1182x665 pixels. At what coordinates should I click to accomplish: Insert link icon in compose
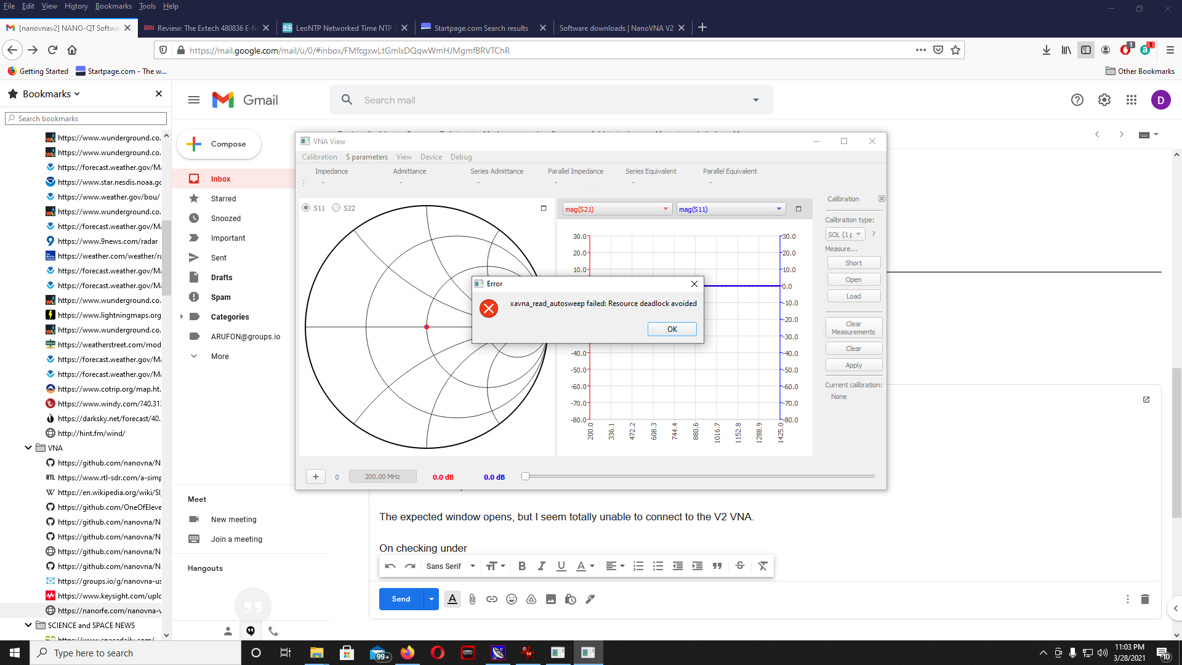tap(492, 599)
